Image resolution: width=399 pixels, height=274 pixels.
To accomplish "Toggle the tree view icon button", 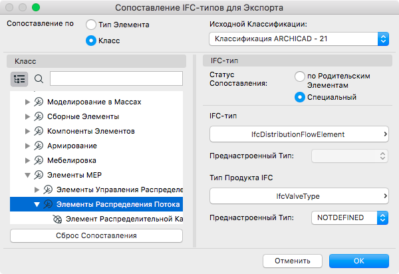I will pos(19,78).
